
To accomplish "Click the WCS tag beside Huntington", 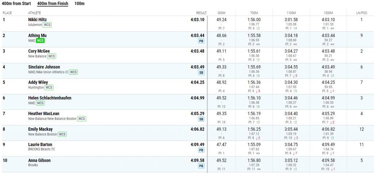I will tap(49, 87).
